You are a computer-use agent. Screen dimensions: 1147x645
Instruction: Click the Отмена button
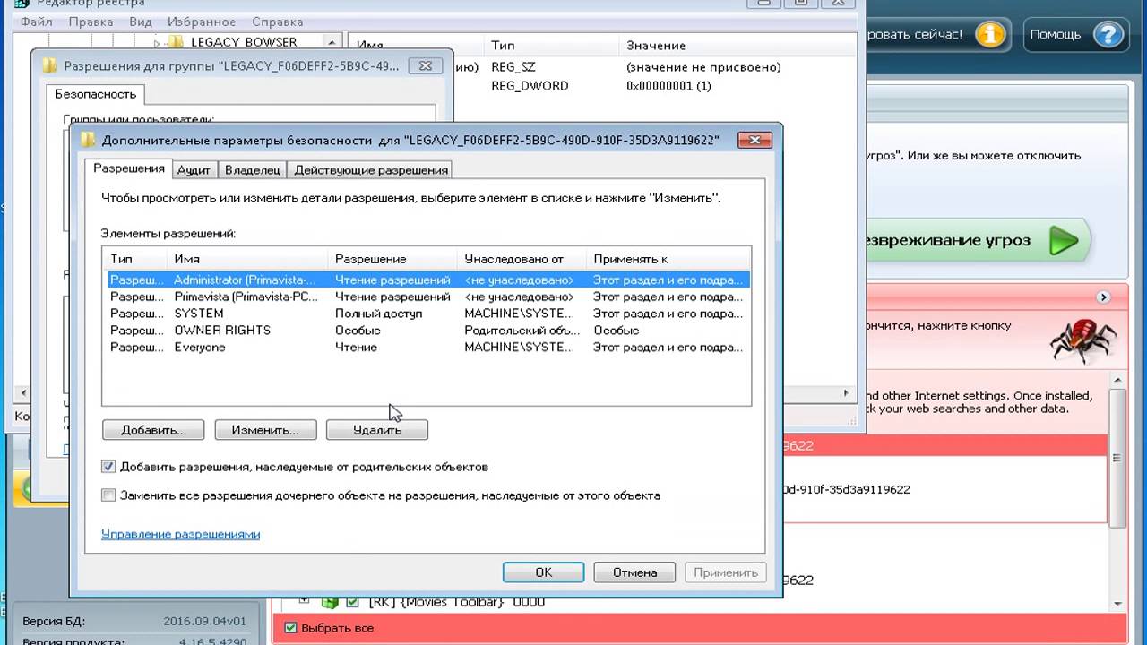(634, 572)
